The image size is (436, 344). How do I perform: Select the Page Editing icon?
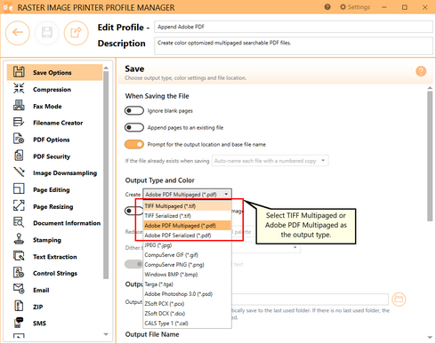19,189
